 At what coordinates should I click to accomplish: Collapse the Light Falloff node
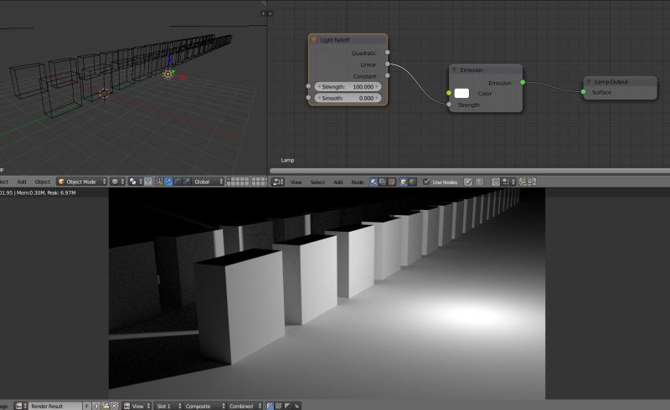click(313, 39)
